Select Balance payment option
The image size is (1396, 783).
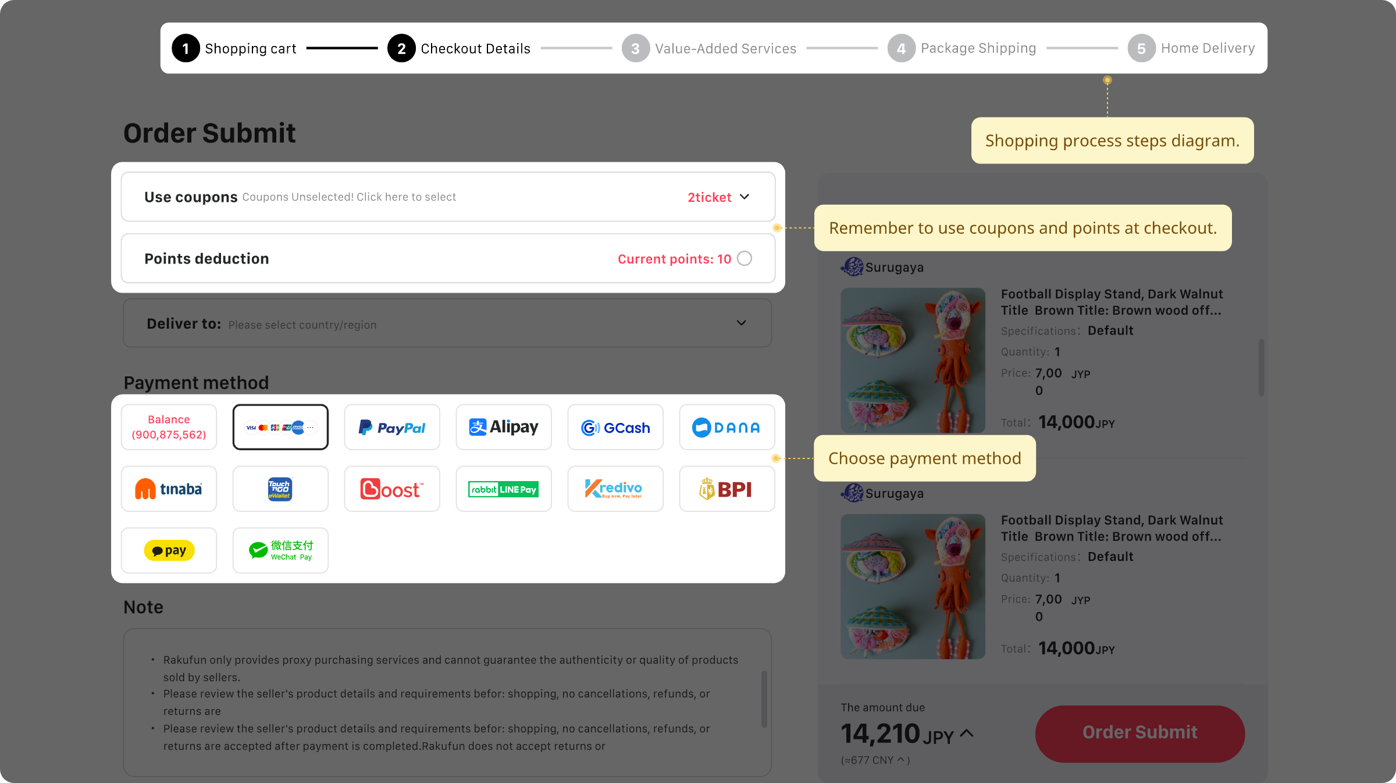pos(169,428)
